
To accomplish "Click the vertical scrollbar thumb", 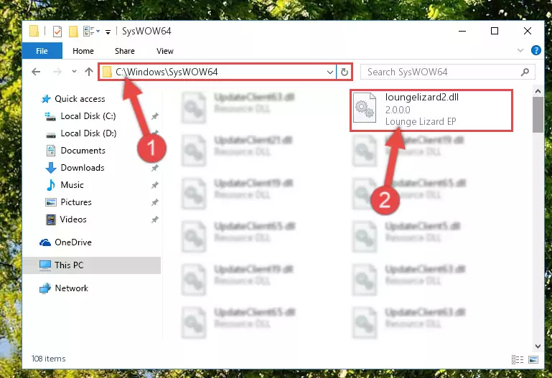I will (538, 115).
